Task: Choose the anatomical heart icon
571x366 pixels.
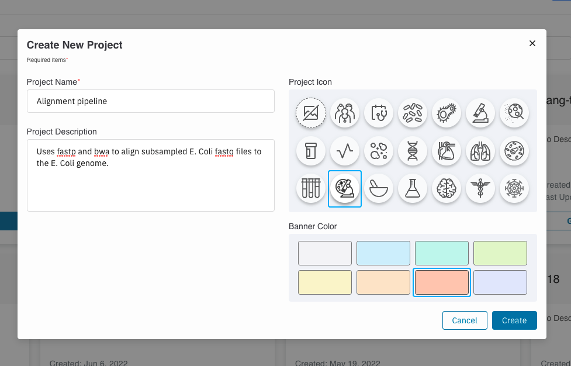Action: pos(446,151)
